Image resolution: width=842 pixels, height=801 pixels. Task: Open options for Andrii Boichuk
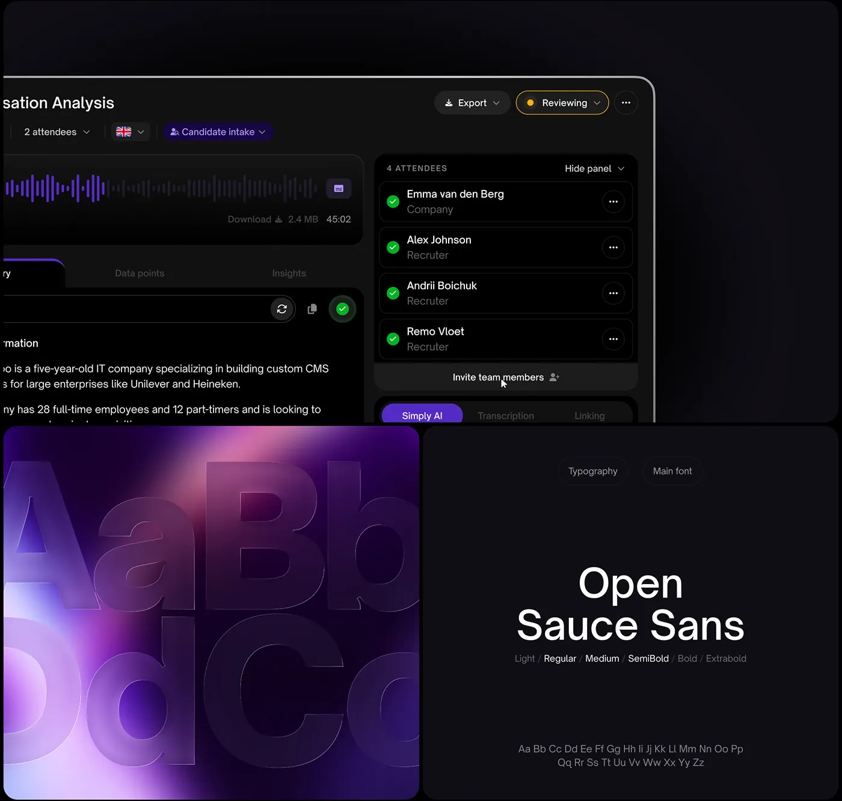tap(613, 293)
